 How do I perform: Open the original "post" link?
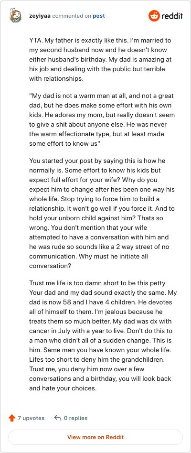pos(99,16)
